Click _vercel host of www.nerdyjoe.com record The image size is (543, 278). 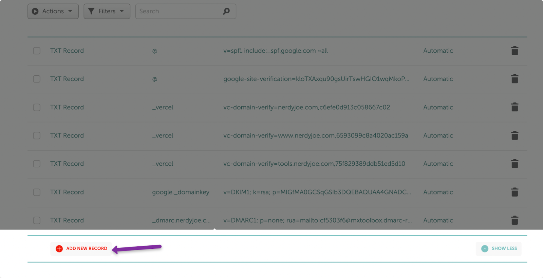click(163, 135)
